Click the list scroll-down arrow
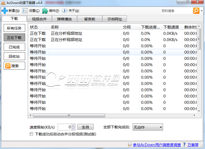205x149 pixels. pos(199,111)
